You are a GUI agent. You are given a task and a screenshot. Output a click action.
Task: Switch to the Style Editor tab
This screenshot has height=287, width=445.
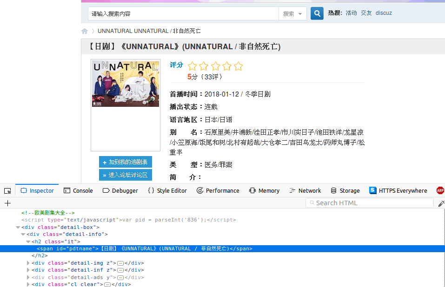point(167,191)
